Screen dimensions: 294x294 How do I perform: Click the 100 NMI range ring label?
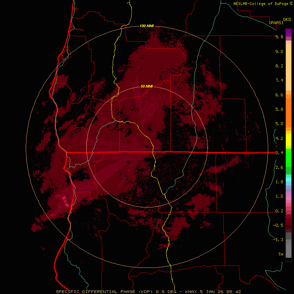coord(147,26)
